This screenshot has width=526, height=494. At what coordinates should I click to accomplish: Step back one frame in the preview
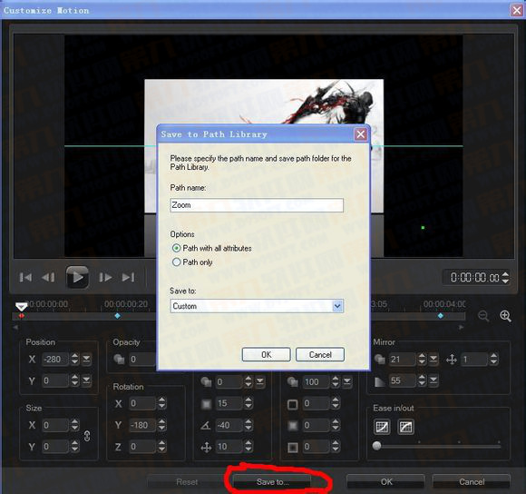pyautogui.click(x=48, y=277)
